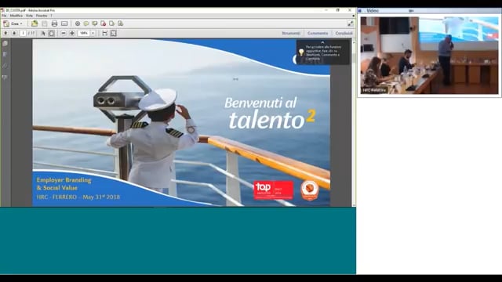Image resolution: width=502 pixels, height=282 pixels.
Task: Open the Commento panel tab
Action: pos(318,33)
